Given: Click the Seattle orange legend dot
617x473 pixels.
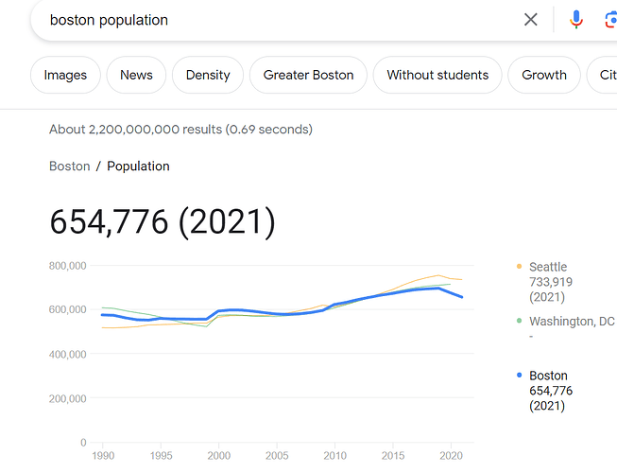Looking at the screenshot, I should click(519, 267).
